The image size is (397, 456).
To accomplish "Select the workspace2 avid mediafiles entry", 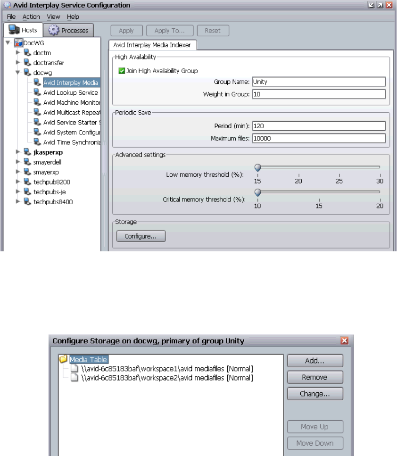I will [x=167, y=377].
